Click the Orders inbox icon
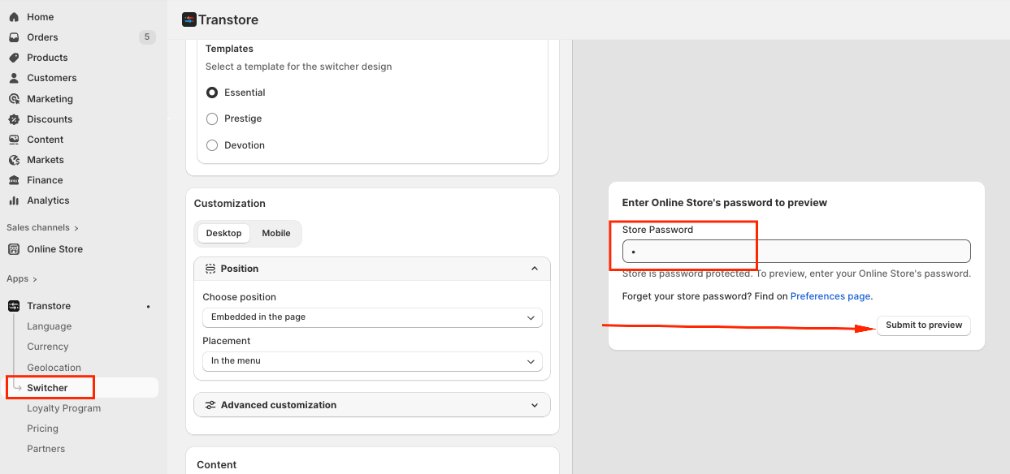 [x=14, y=37]
